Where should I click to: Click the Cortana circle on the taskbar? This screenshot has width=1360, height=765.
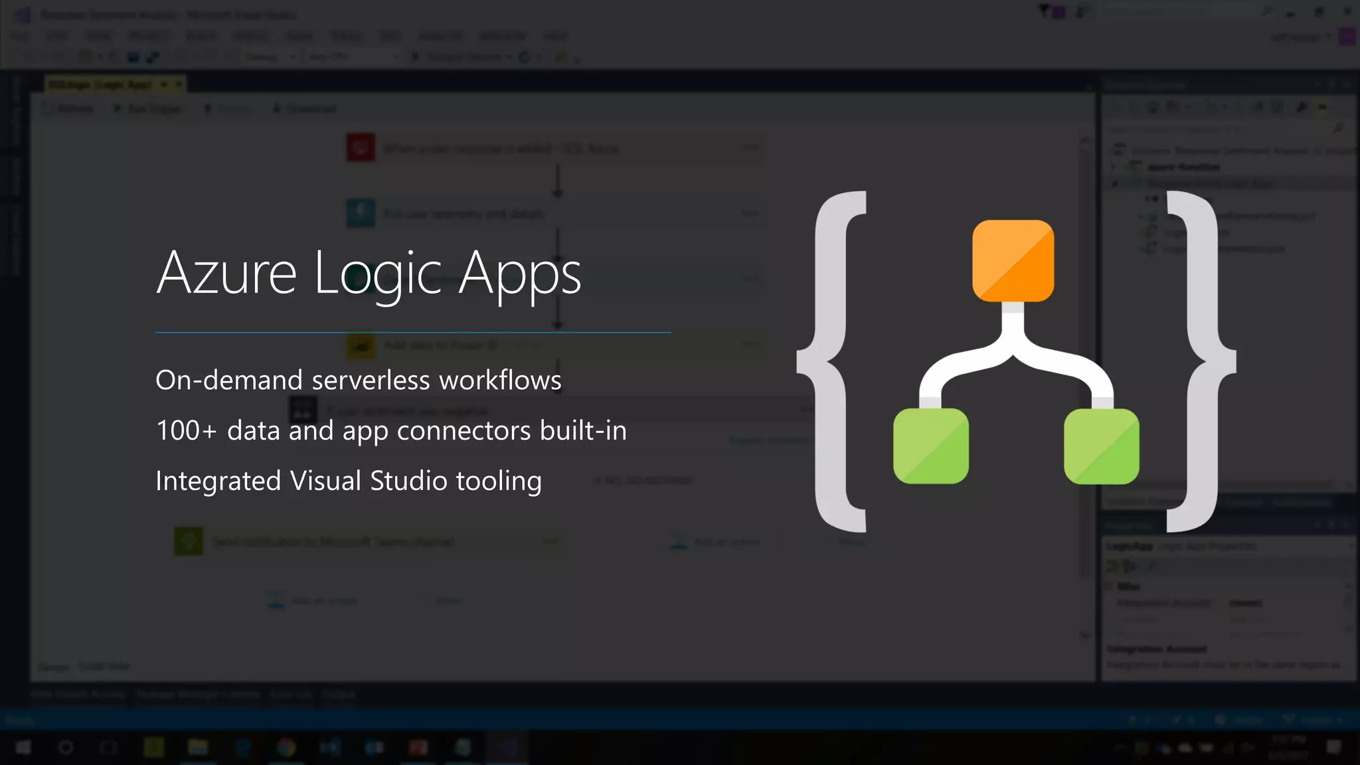click(66, 748)
